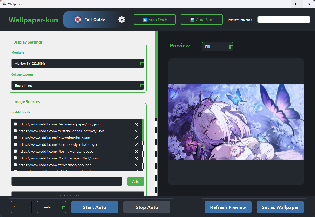The height and width of the screenshot is (217, 315).
Task: Open the Full Guide button
Action: coord(90,20)
